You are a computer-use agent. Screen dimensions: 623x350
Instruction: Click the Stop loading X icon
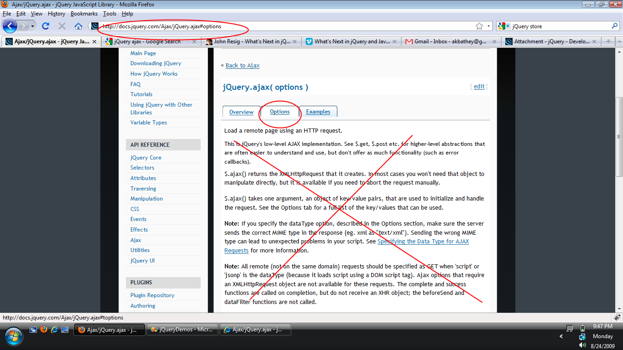[62, 26]
